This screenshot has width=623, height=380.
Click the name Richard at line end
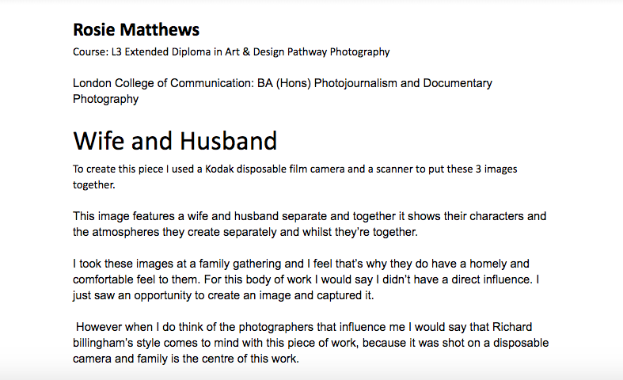pos(512,327)
